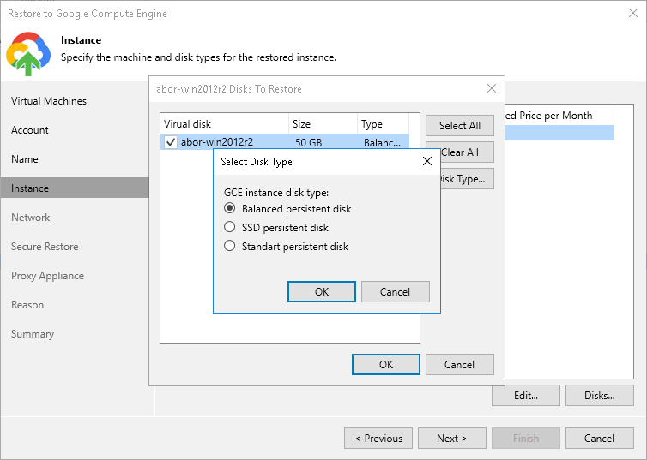This screenshot has width=647, height=460.
Task: Close the Restore to Google Compute Engine window
Action: 633,13
